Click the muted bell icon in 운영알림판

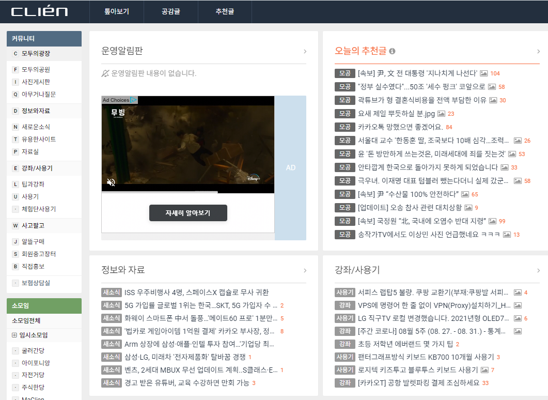[105, 73]
